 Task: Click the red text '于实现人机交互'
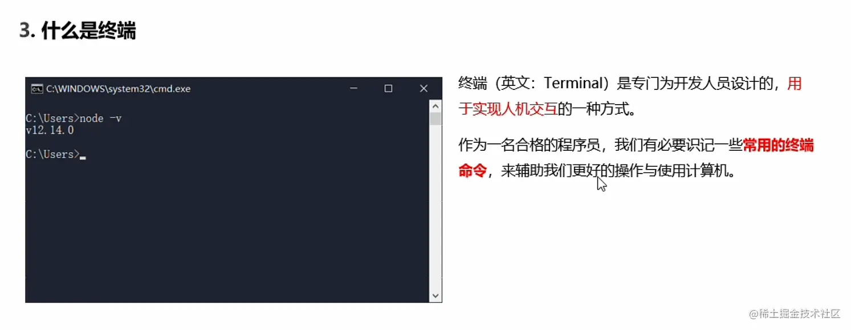coord(508,109)
